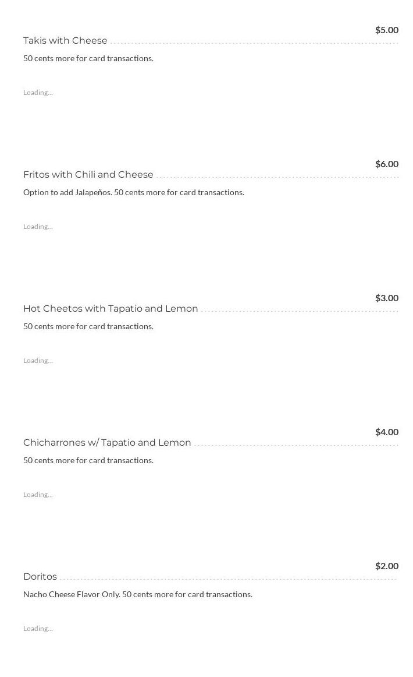
Task: Click the card transaction note under Takis
Action: coord(88,58)
